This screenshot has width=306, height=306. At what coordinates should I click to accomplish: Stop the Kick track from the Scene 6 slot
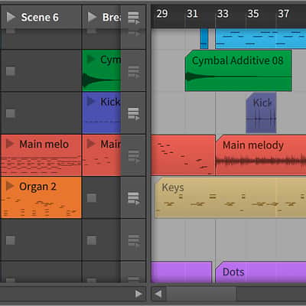[x=11, y=113]
